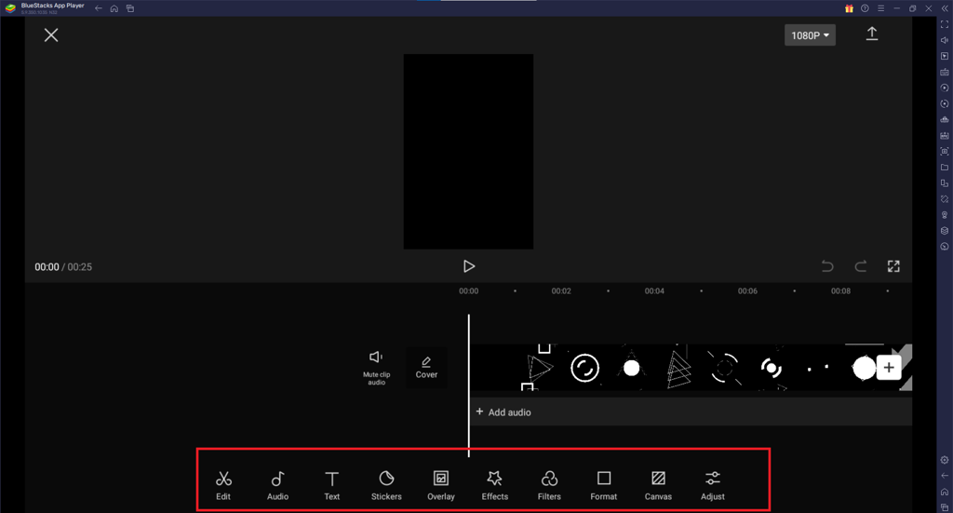
Task: Open the Audio music note tool
Action: coord(277,483)
